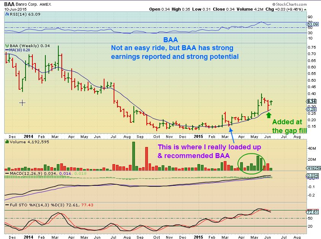The width and height of the screenshot is (321, 239).
Task: Click the BAA (Weekly) 0.34 label
Action: click(x=30, y=46)
